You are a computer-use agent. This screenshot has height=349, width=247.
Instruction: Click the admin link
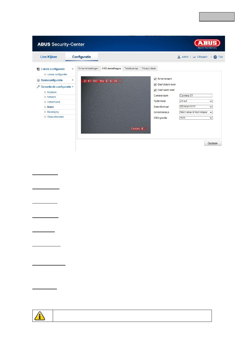(x=185, y=57)
